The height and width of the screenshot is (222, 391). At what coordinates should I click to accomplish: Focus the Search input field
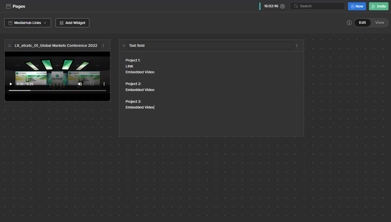(317, 6)
